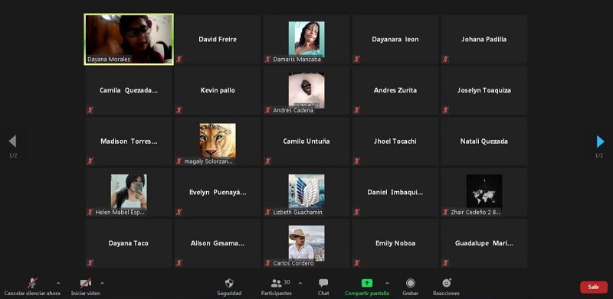Screen dimensions: 613x299
Task: Click the muted mic icon on Carlos Cordero's tile
Action: [x=267, y=263]
